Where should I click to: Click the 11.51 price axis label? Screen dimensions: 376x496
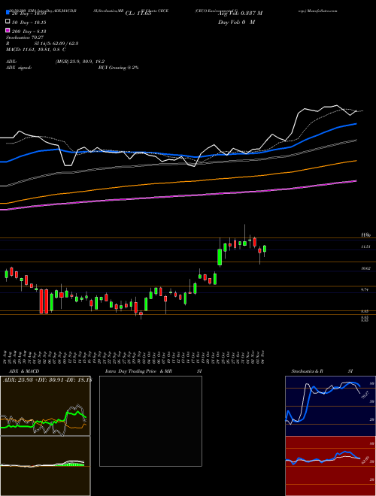coord(365,246)
